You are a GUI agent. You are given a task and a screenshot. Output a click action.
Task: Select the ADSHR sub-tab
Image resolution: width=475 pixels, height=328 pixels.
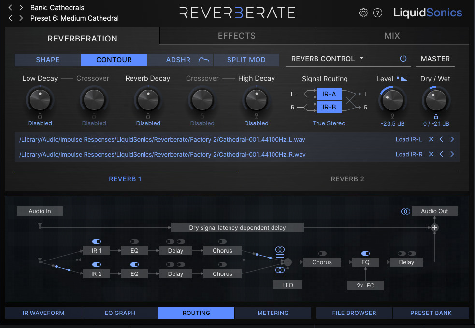tap(180, 60)
